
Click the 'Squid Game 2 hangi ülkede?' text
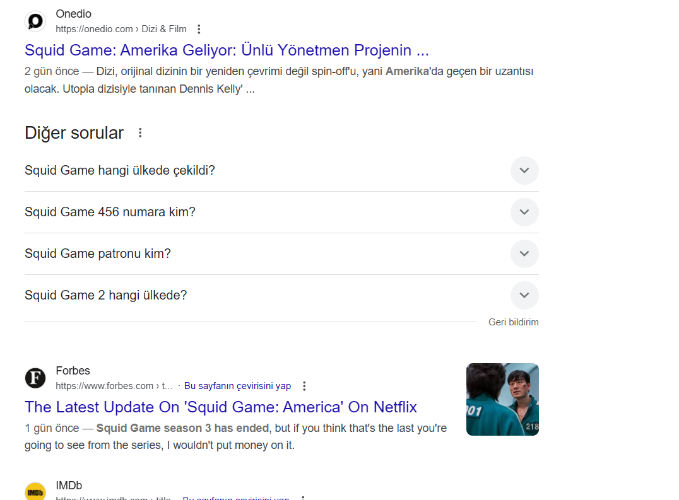coord(105,295)
